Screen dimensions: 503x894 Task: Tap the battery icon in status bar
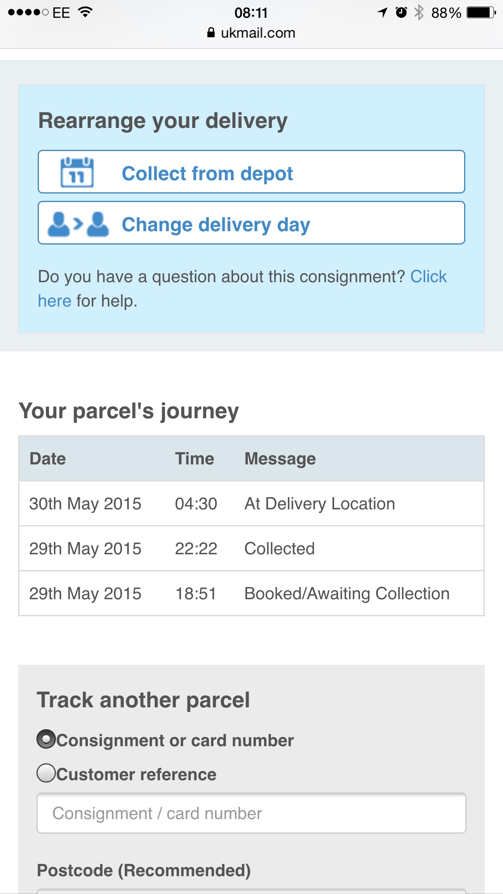click(x=481, y=13)
